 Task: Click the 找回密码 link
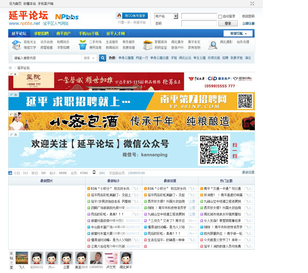coord(248,16)
